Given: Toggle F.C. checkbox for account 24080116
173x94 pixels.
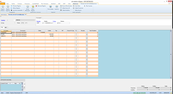Looking at the screenshot, I should [x=76, y=36].
